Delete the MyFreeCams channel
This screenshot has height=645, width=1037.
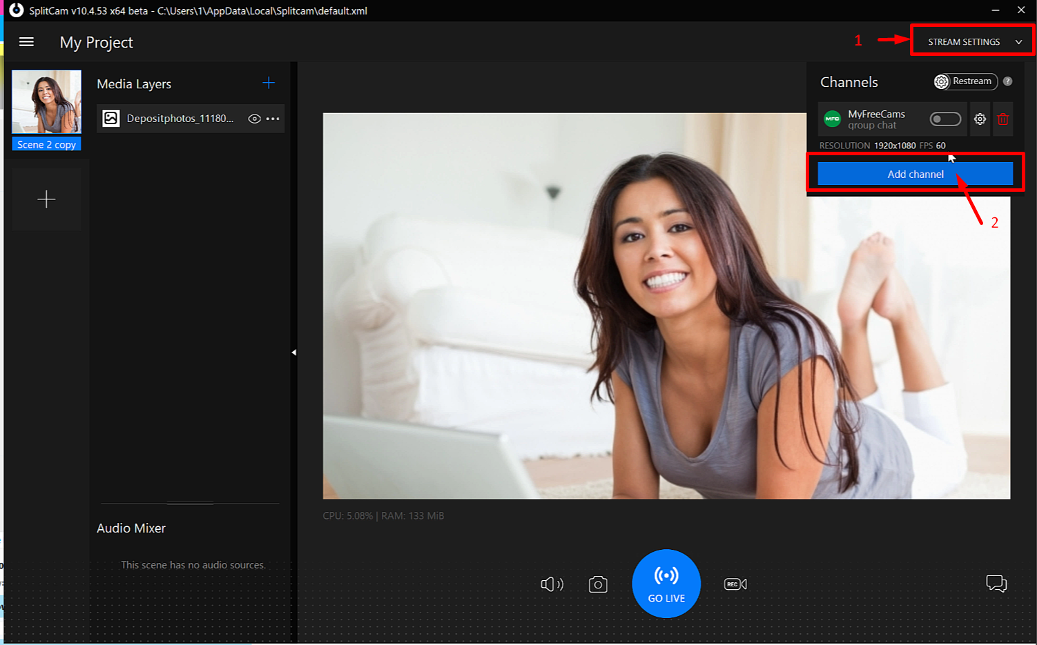1002,119
